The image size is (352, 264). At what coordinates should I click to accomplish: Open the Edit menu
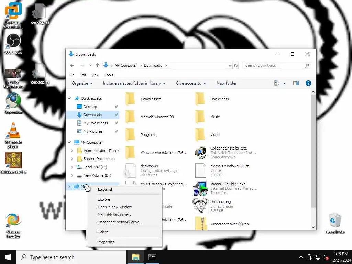coord(83,75)
